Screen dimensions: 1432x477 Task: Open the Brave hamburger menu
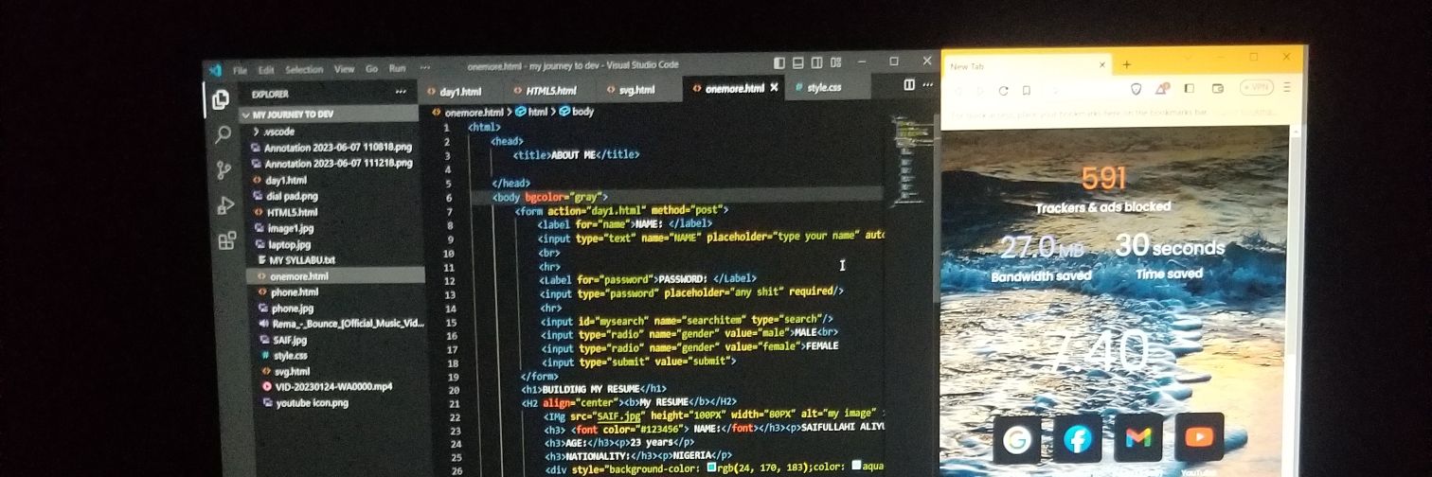pyautogui.click(x=1287, y=87)
